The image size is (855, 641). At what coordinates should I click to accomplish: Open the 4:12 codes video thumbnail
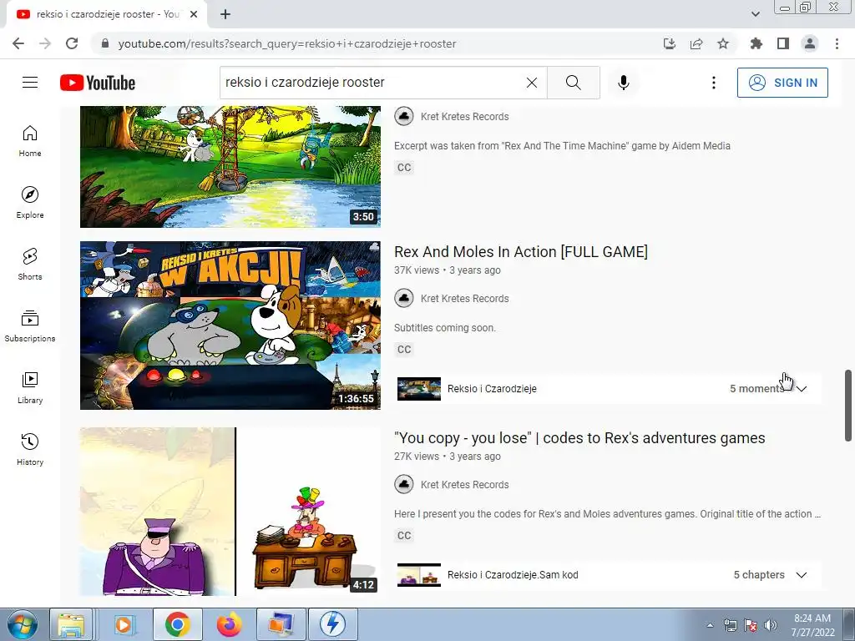coord(230,512)
